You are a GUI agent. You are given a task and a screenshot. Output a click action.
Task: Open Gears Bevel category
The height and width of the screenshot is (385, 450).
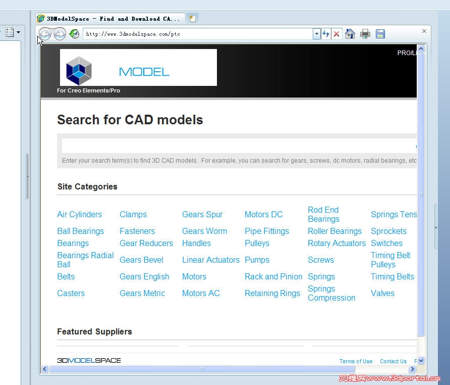pos(141,260)
